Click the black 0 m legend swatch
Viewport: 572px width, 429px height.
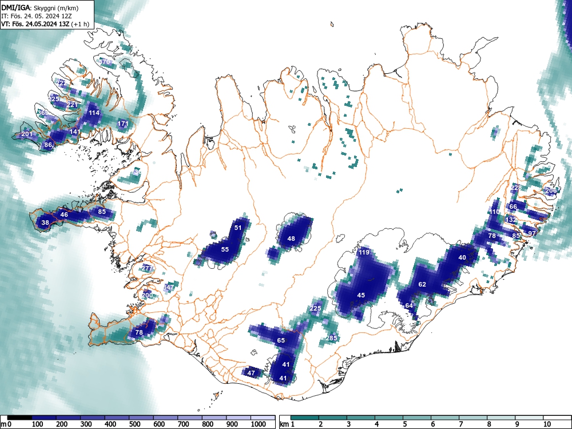[19, 418]
